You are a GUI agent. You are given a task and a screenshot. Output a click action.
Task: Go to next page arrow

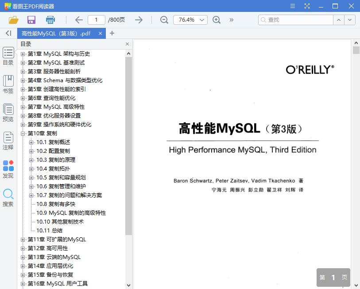(x=139, y=20)
